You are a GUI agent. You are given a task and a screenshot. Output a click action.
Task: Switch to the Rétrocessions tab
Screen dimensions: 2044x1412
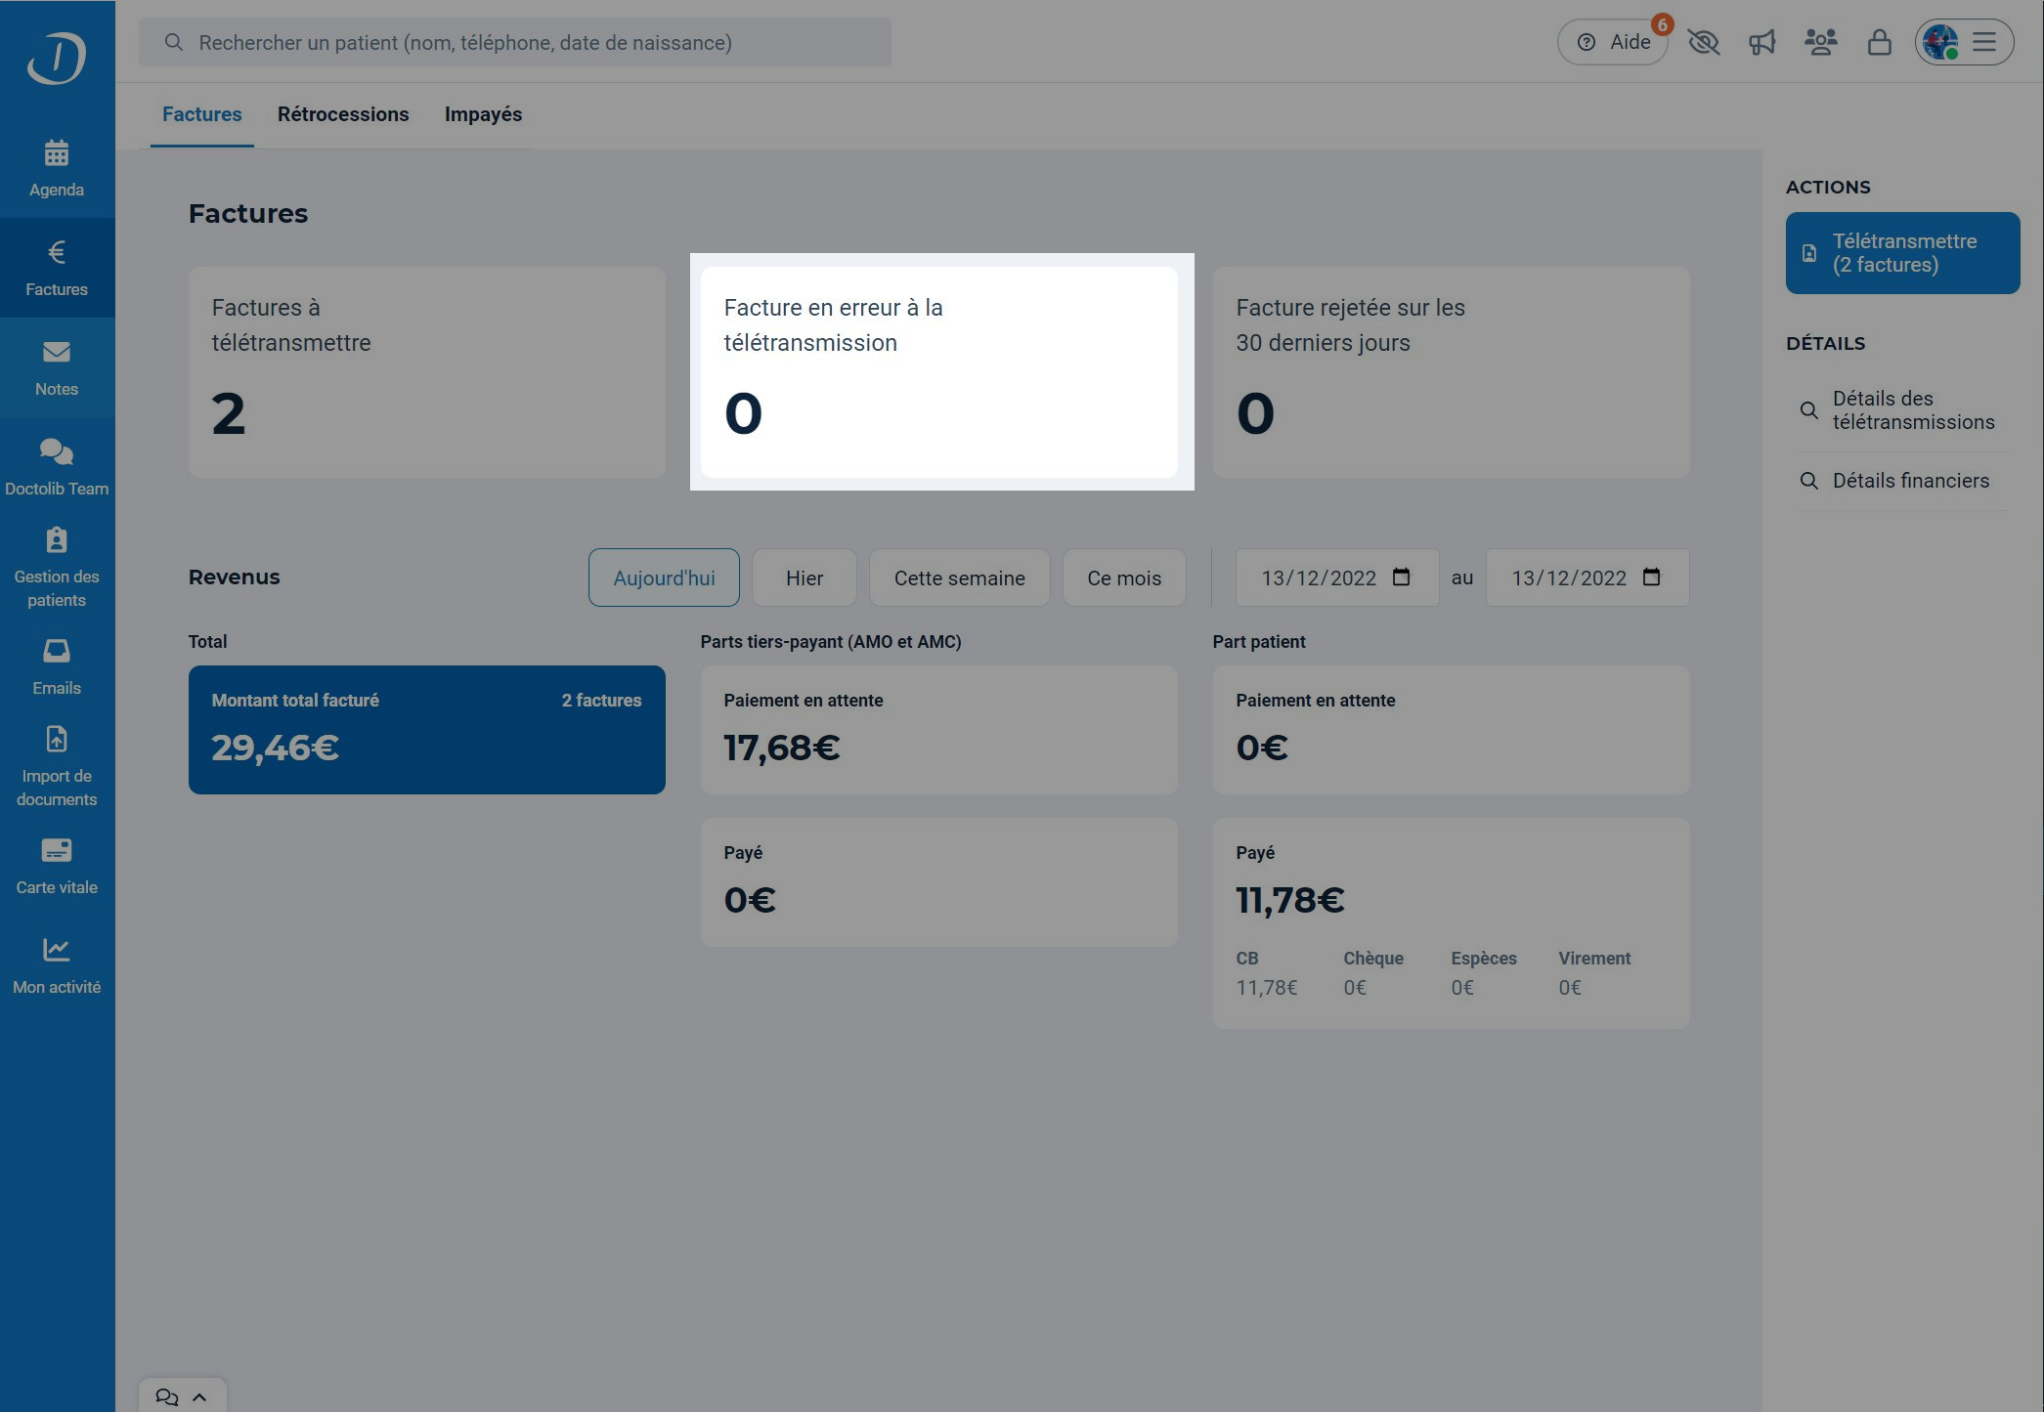[343, 114]
